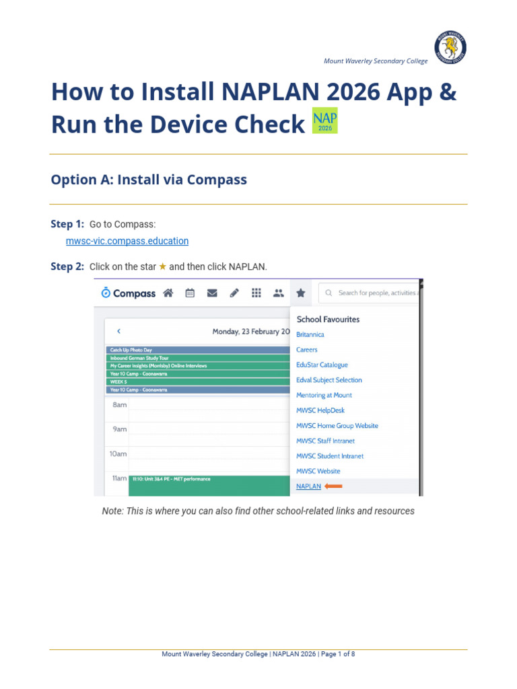Open the Compass calendar icon
Viewport: 517px width, 689px height.
coord(190,293)
